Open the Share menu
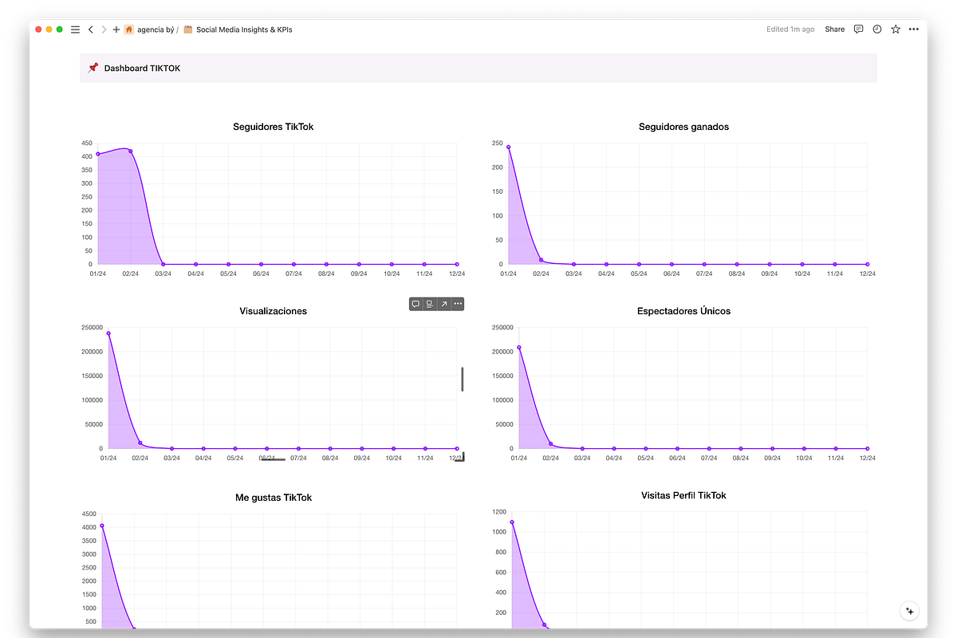 [835, 30]
